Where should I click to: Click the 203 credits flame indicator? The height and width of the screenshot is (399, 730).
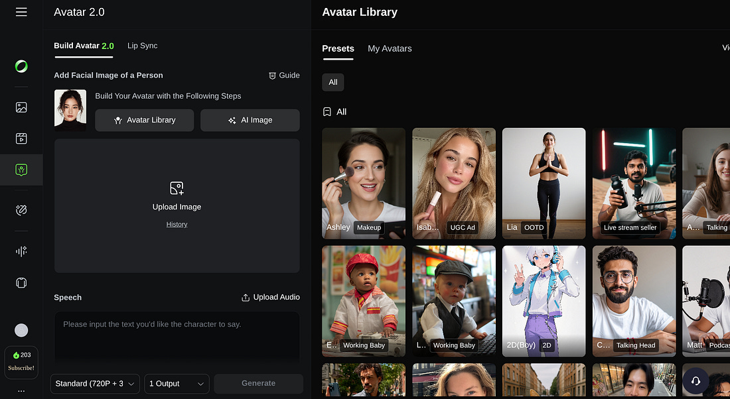(x=22, y=355)
